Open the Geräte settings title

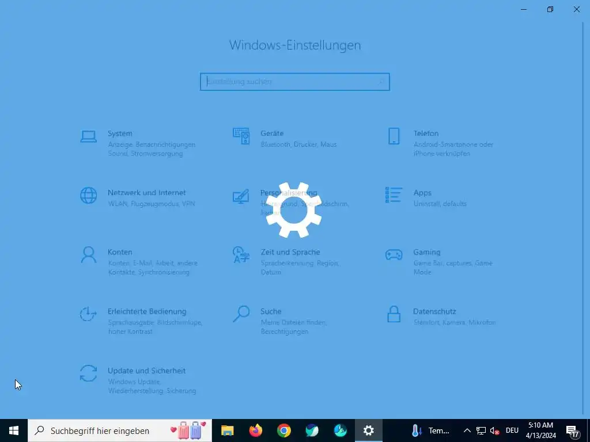pos(272,134)
